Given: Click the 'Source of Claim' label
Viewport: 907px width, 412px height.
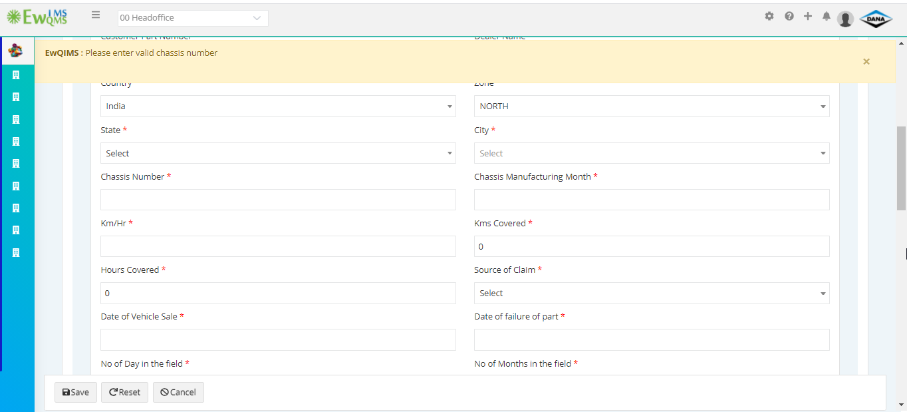Looking at the screenshot, I should click(x=505, y=270).
